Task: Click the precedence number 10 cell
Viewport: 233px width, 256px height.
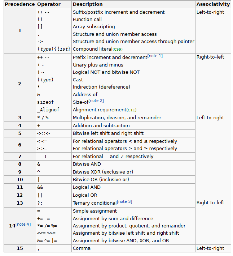Action: [20, 180]
